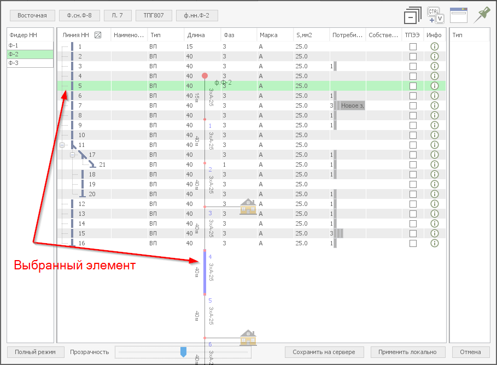Open info for line 7
The height and width of the screenshot is (365, 497).
pyautogui.click(x=435, y=105)
